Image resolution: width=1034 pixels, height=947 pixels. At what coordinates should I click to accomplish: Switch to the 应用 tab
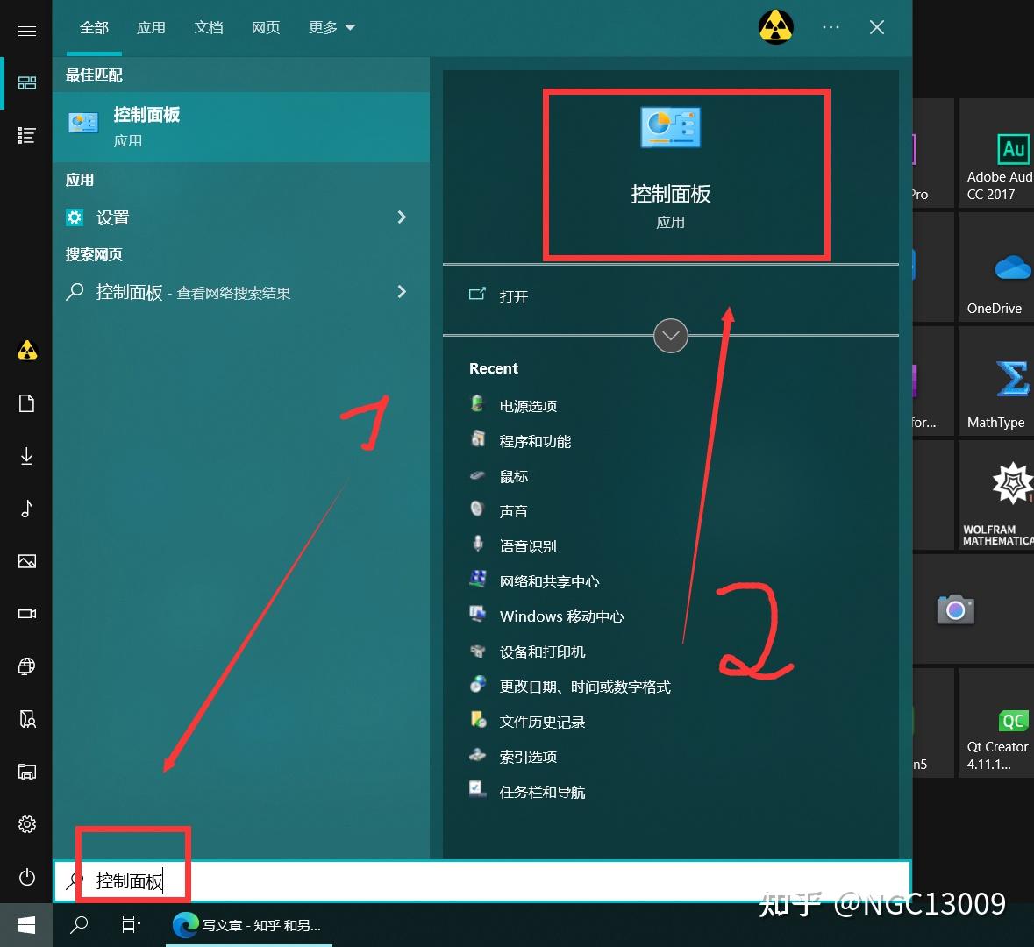151,27
